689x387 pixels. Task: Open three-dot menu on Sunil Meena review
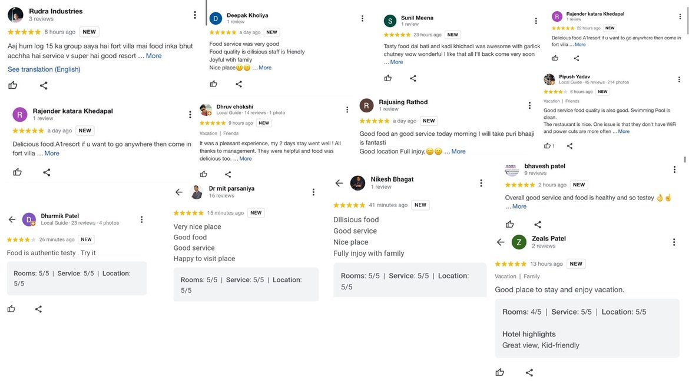[536, 21]
